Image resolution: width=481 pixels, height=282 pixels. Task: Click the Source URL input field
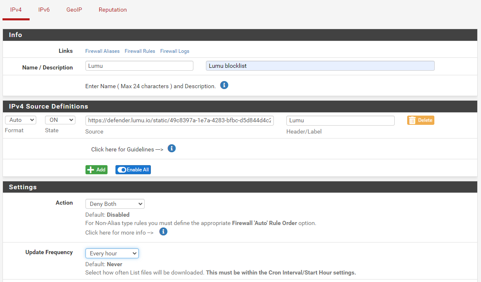179,121
